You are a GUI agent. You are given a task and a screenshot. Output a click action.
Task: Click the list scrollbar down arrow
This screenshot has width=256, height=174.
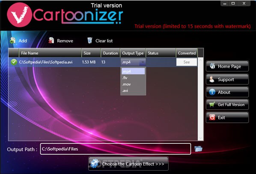(200, 138)
